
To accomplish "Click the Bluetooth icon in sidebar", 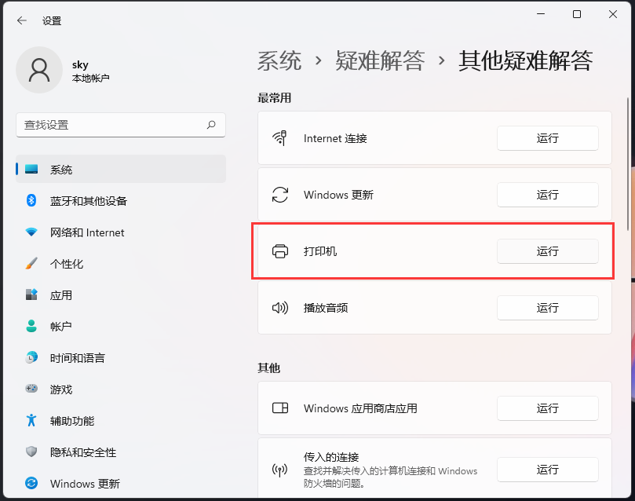I will click(31, 200).
